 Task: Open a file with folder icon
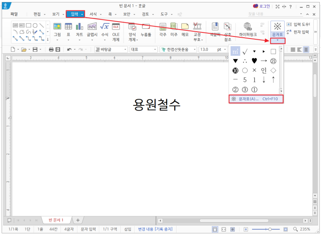(24, 49)
